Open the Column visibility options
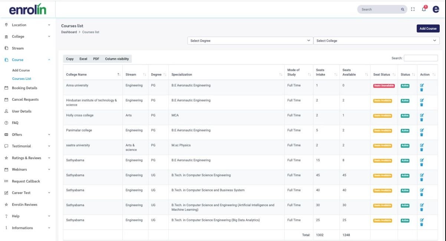This screenshot has width=446, height=241. tap(117, 59)
